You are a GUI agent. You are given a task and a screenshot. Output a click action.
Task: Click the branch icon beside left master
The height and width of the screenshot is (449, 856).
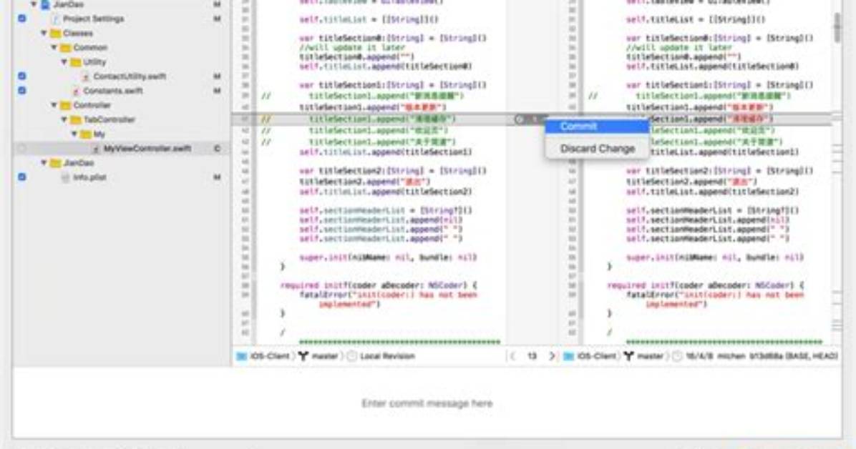click(303, 356)
